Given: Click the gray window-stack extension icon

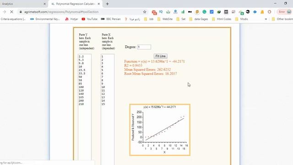Looking at the screenshot, I should coord(233,12).
